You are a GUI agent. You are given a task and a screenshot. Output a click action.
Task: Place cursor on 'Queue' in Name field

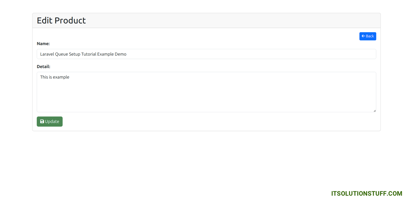[61, 54]
